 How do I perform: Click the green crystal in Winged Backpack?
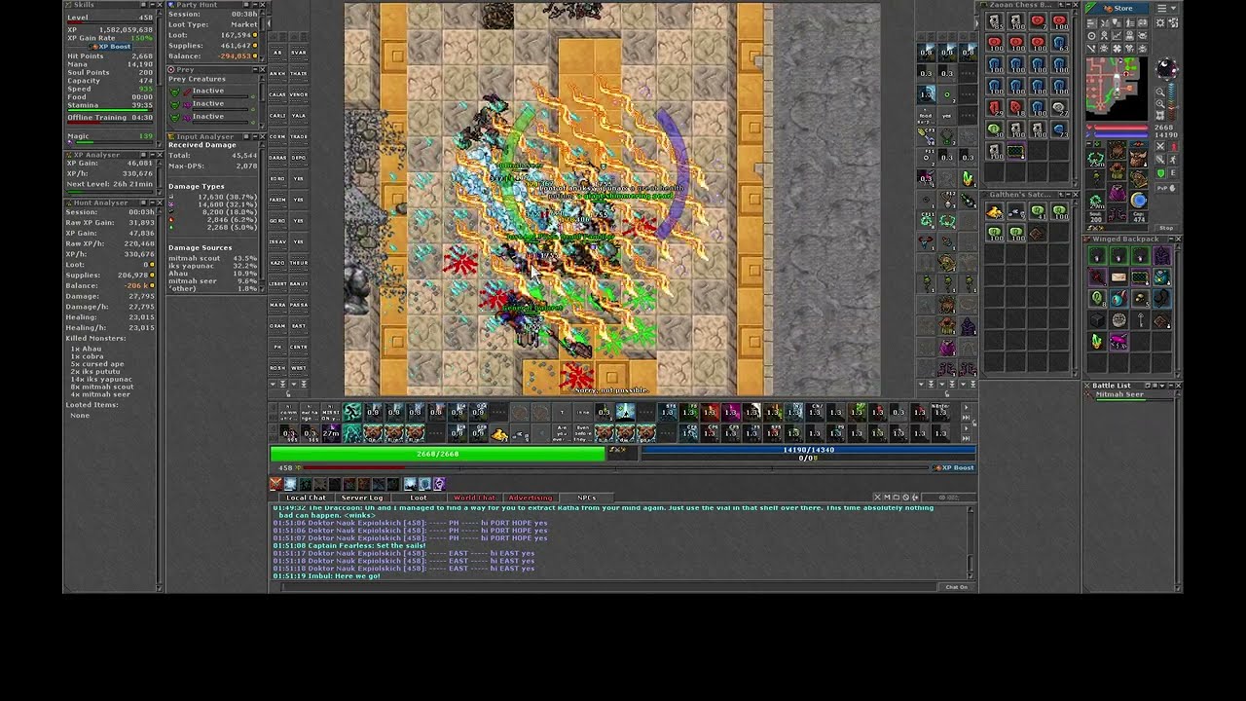click(1097, 342)
